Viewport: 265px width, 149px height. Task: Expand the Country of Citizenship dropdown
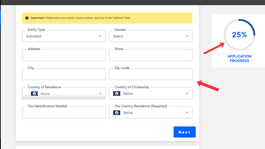[151, 94]
